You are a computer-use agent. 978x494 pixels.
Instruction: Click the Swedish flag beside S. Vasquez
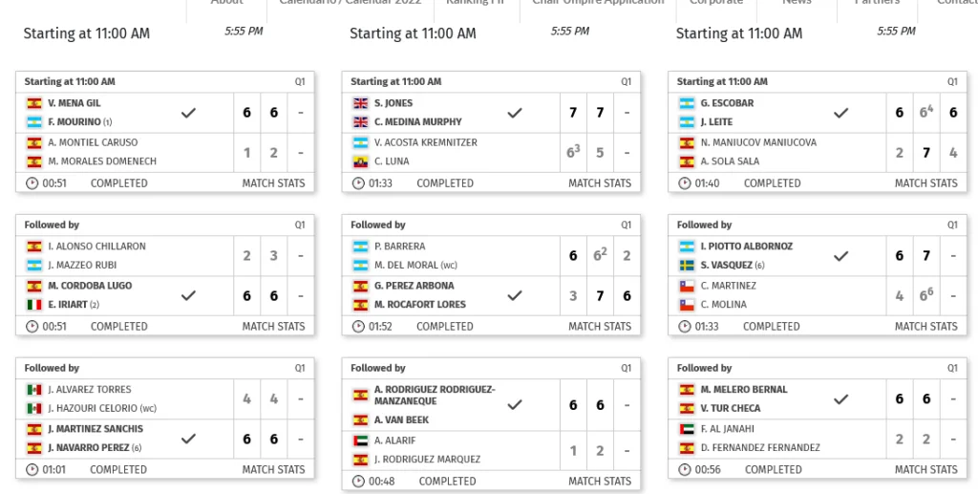687,266
